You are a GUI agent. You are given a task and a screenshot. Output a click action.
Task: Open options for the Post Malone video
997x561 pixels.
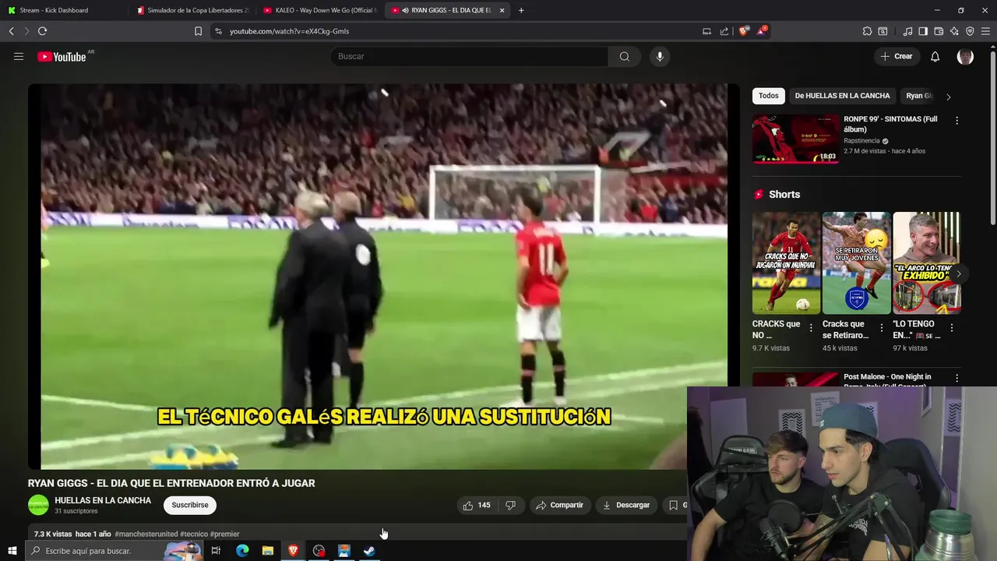(956, 378)
